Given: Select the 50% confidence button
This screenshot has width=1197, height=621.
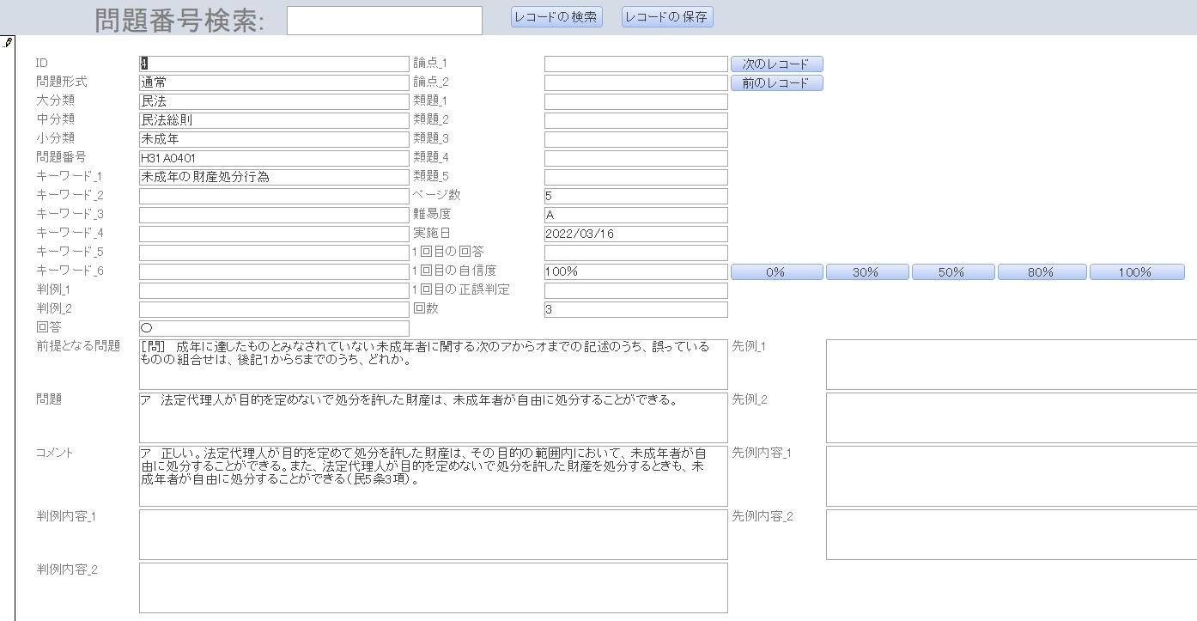Looking at the screenshot, I should tap(952, 272).
